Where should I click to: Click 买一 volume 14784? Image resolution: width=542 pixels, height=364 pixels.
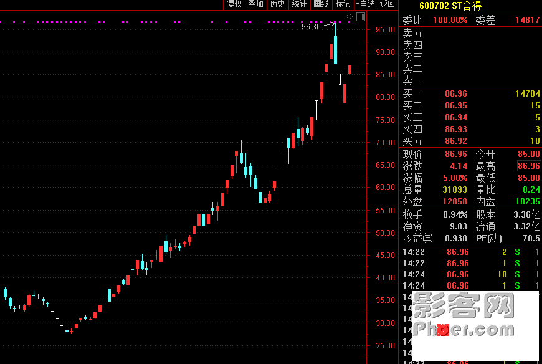528,93
